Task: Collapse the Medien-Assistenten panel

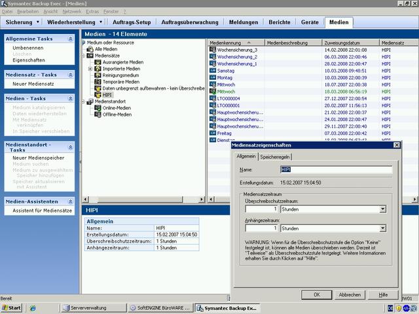Action: pyautogui.click(x=70, y=201)
